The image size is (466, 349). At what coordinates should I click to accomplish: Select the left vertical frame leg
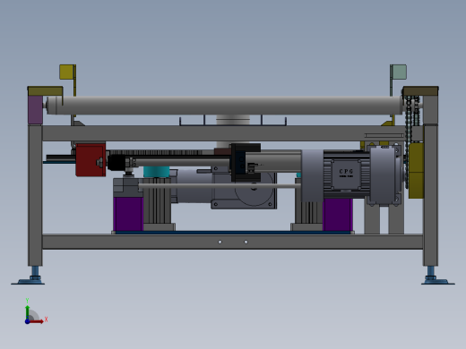35,195
